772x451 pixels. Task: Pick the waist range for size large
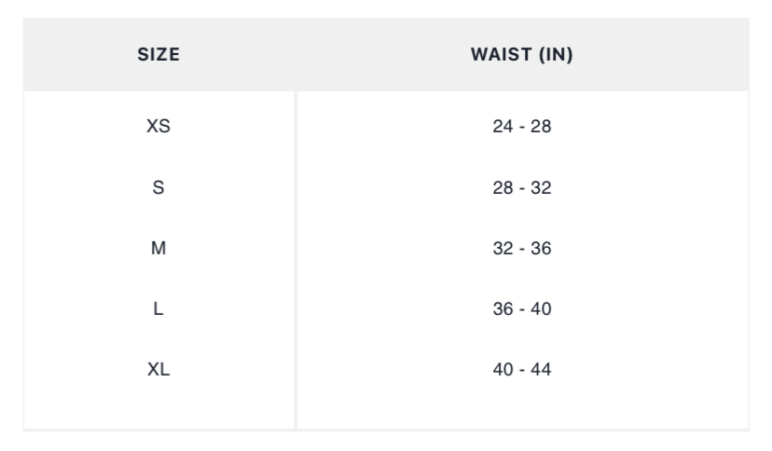pyautogui.click(x=522, y=309)
